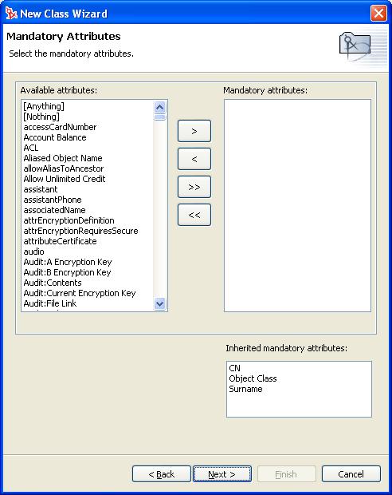Viewport: 392px width, 495px height.
Task: Cancel the New Class Wizard
Action: (351, 474)
